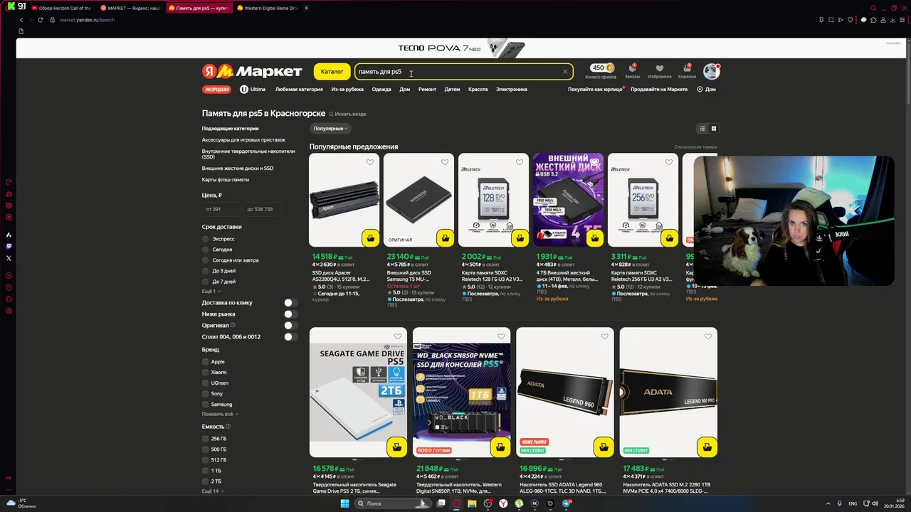
Task: Toggle Доставка по клику switch
Action: [290, 303]
